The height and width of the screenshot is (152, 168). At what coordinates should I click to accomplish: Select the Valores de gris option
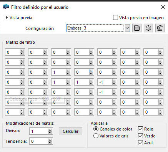pyautogui.click(x=96, y=136)
